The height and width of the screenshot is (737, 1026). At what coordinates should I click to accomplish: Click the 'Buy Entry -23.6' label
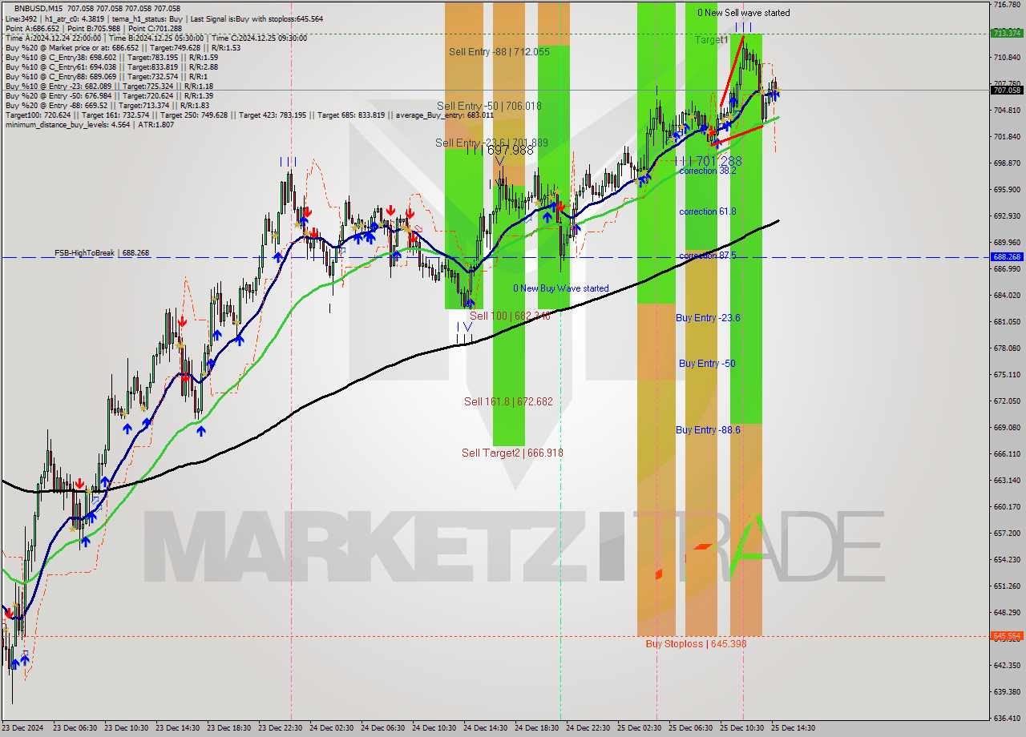click(x=708, y=318)
